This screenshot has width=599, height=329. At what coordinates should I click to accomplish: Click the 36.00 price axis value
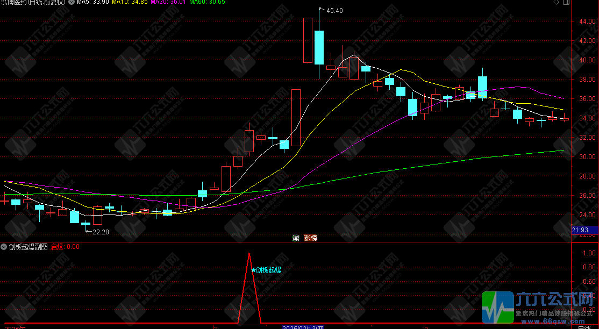click(588, 98)
